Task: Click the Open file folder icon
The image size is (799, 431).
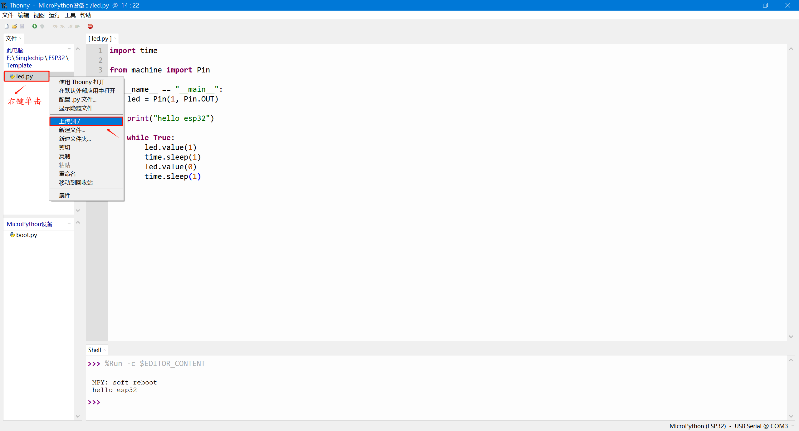Action: pos(14,26)
